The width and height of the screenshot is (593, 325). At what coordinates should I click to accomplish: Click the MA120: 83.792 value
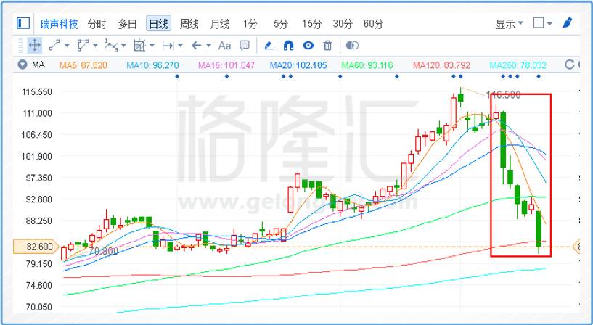441,65
